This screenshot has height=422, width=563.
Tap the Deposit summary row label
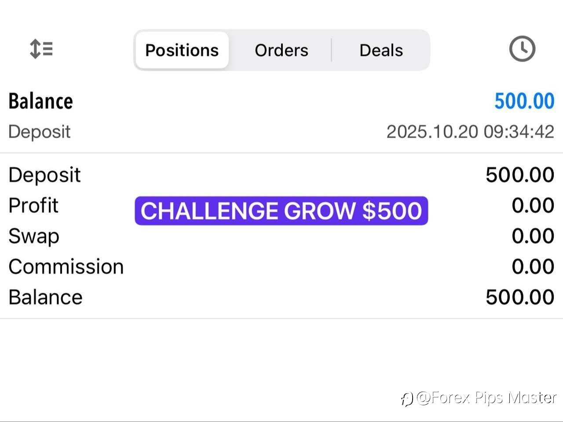pyautogui.click(x=44, y=175)
